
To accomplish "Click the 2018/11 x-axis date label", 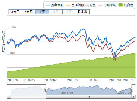I will click(95, 80).
